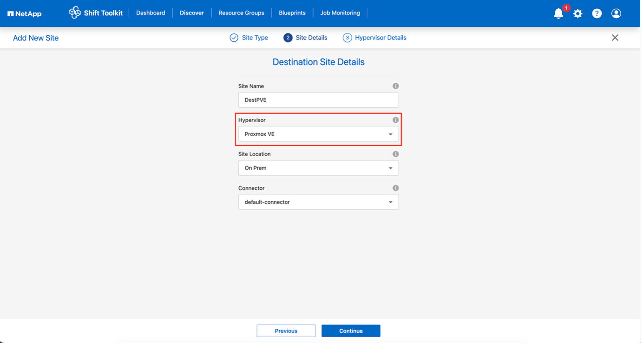Viewport: 643px width, 345px height.
Task: Click the Previous button
Action: 286,331
